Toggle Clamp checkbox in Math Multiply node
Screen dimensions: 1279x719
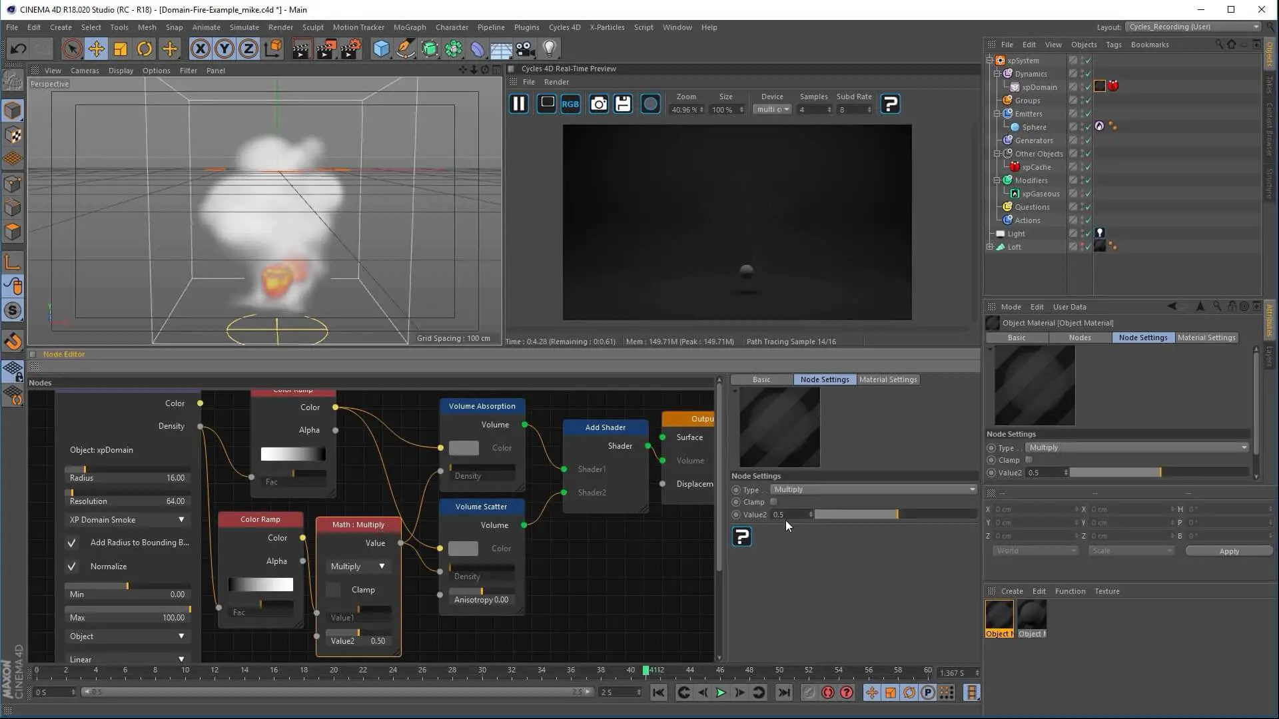pyautogui.click(x=333, y=590)
